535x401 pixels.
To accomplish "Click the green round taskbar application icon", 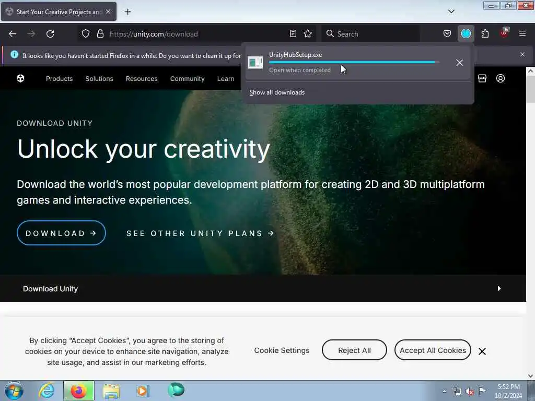I will click(x=176, y=390).
